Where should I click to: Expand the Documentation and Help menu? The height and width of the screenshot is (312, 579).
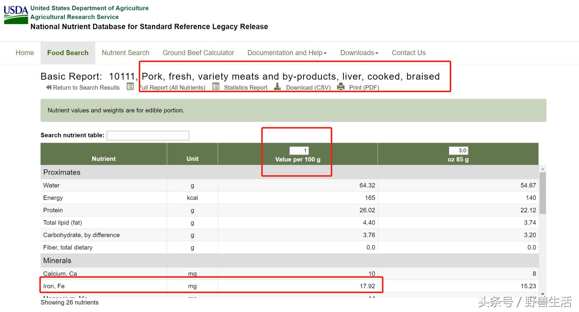point(287,53)
